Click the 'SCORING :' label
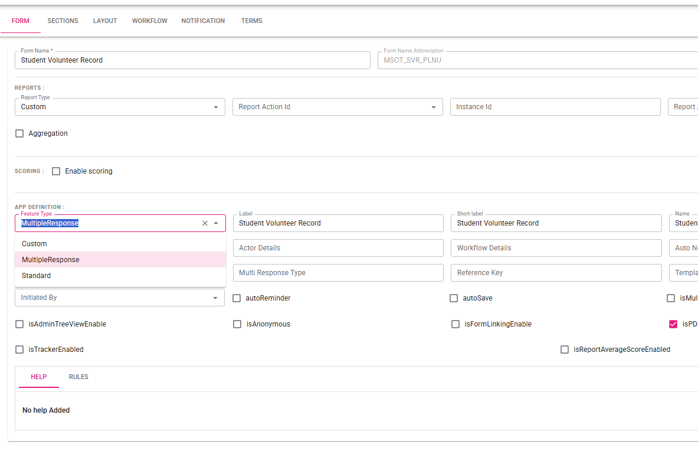 [30, 171]
